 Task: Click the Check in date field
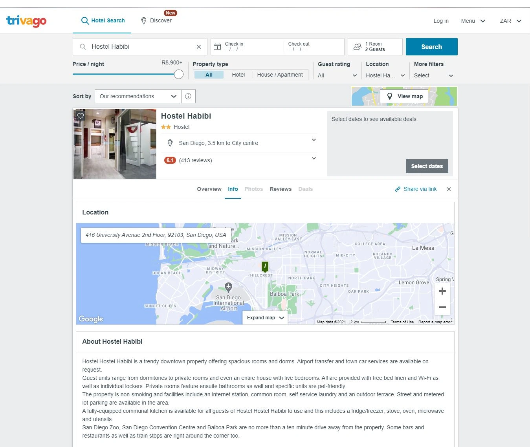pyautogui.click(x=247, y=47)
